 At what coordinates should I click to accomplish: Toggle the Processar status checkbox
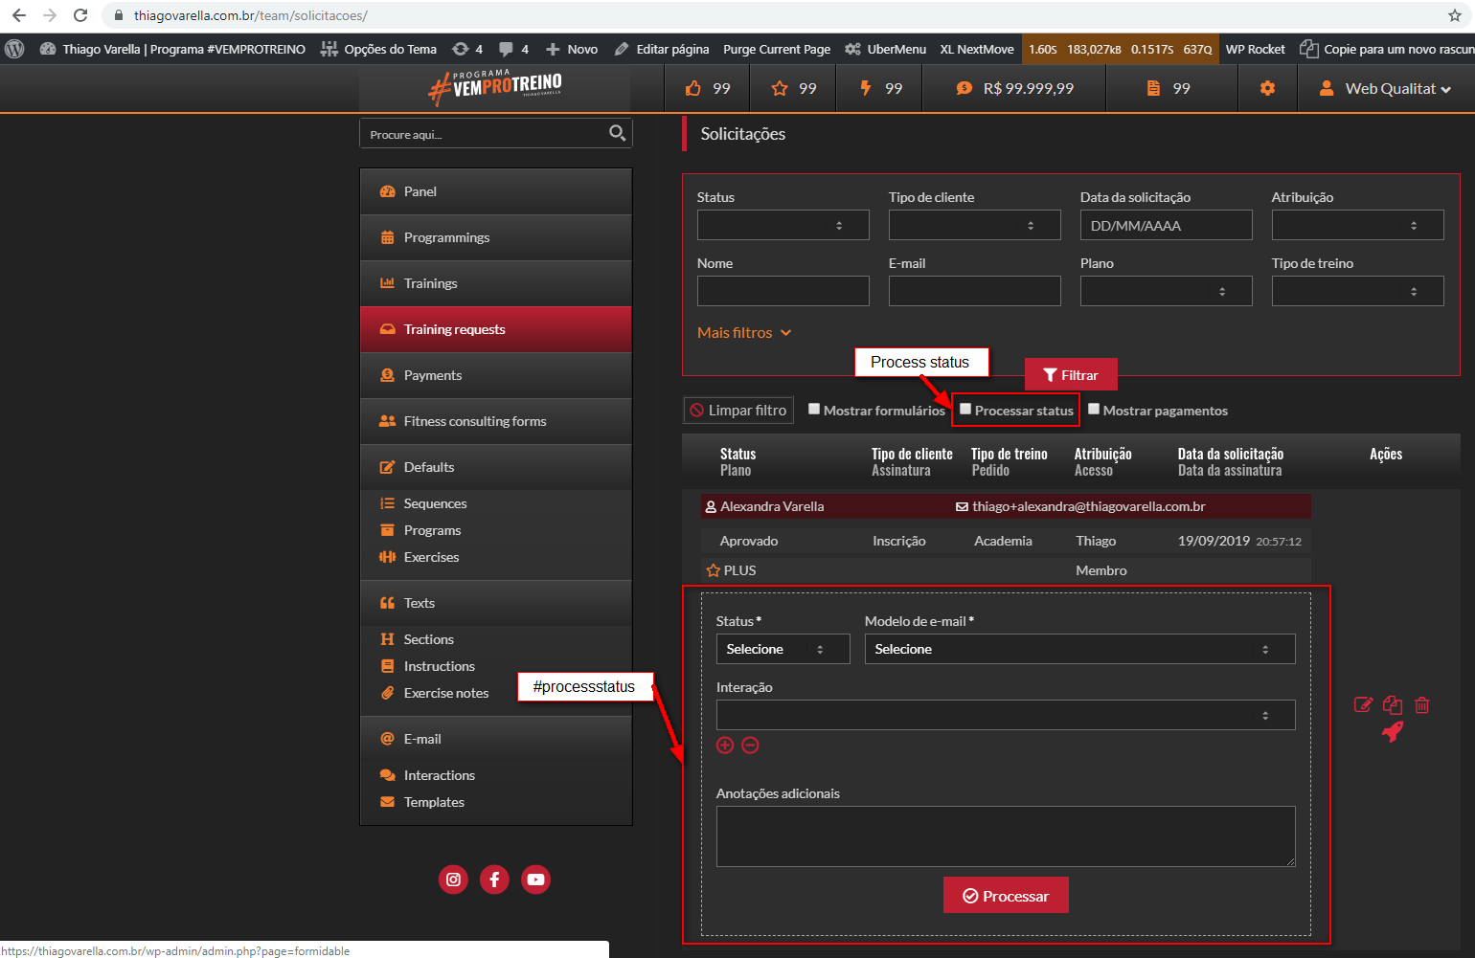pyautogui.click(x=965, y=410)
